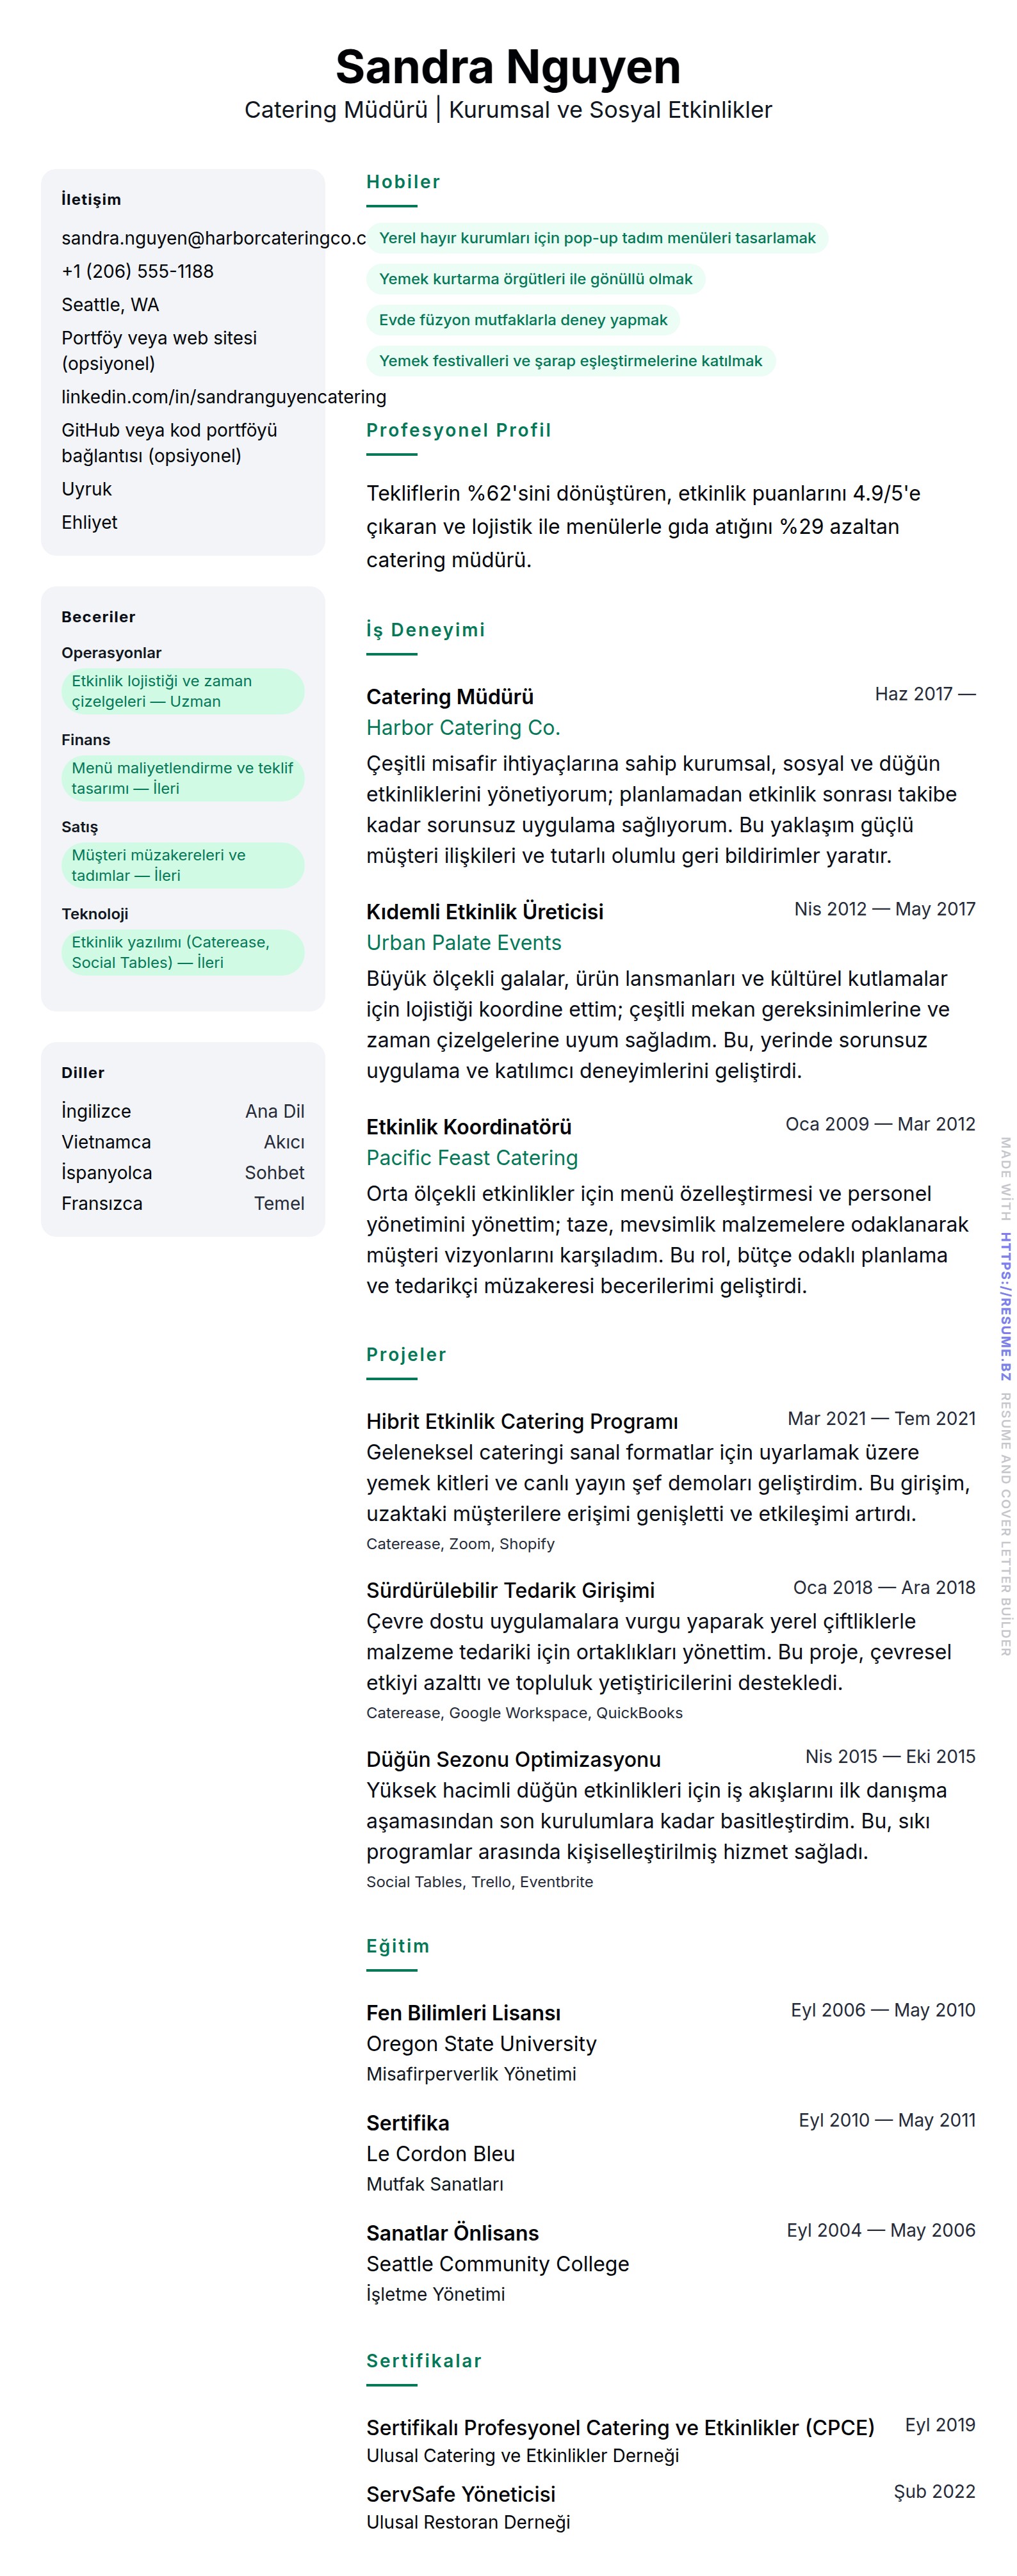This screenshot has width=1017, height=2576.
Task: Click the ServSafe Yöneticisi certificate title
Action: coord(460,2494)
